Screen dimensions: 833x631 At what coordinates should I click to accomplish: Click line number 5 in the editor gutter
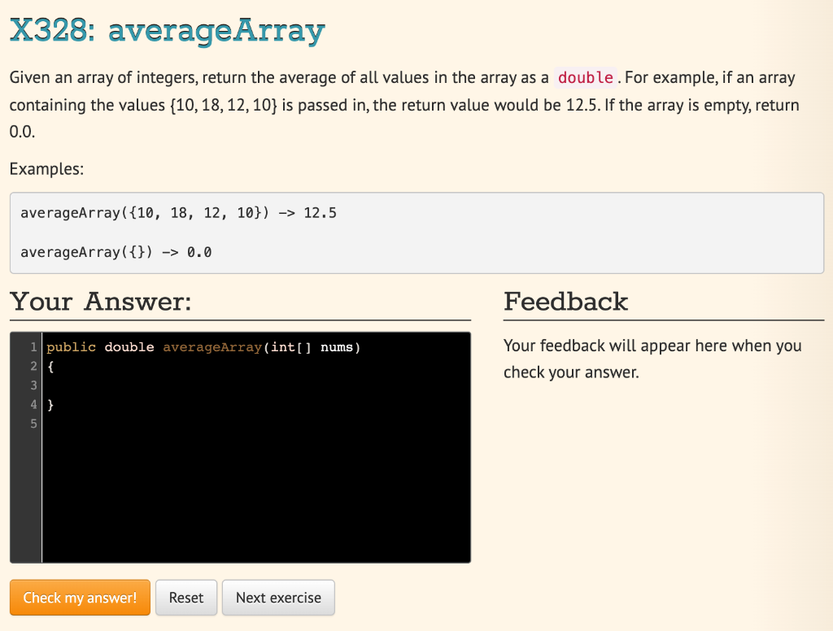click(33, 424)
